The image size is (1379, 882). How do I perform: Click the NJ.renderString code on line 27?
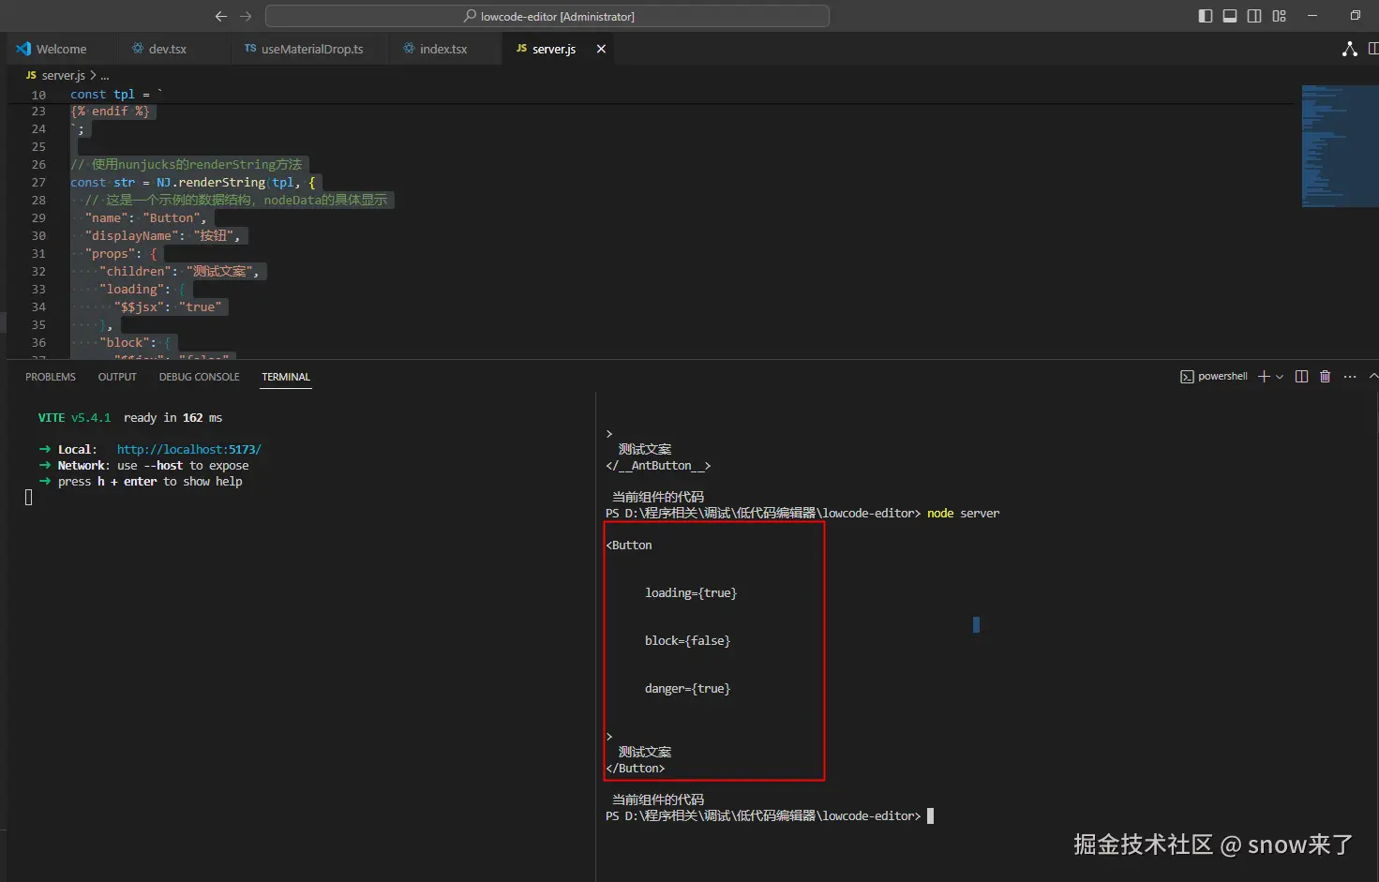pyautogui.click(x=211, y=183)
